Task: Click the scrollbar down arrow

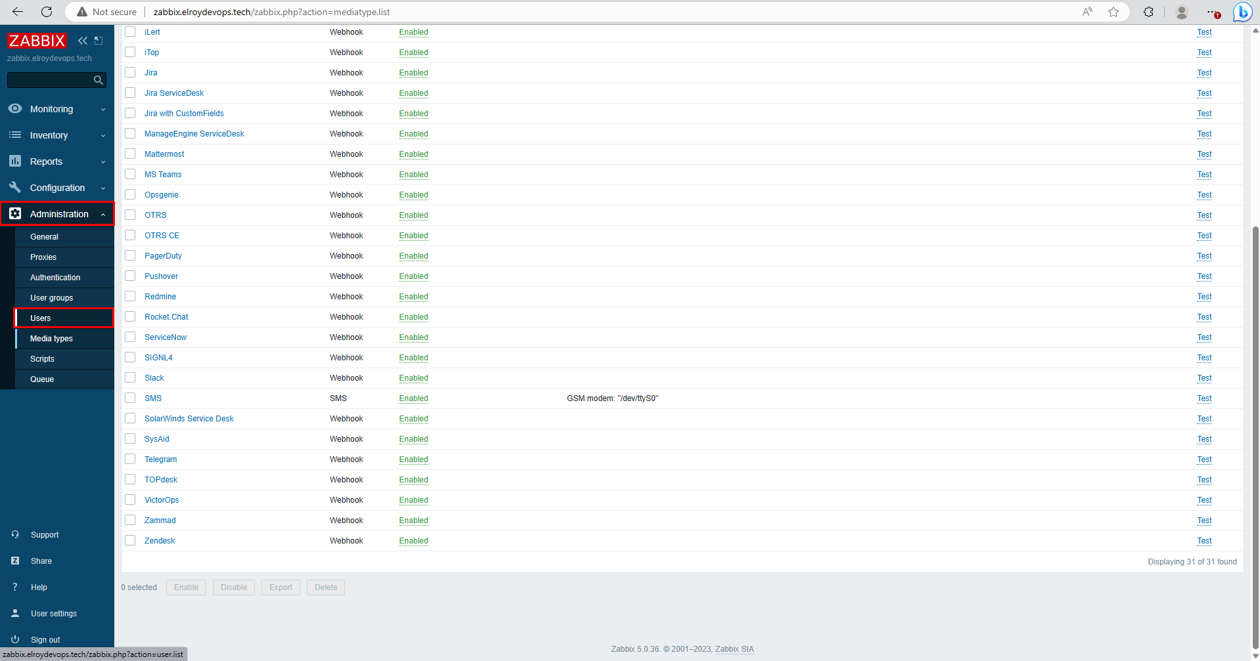Action: click(x=1255, y=656)
